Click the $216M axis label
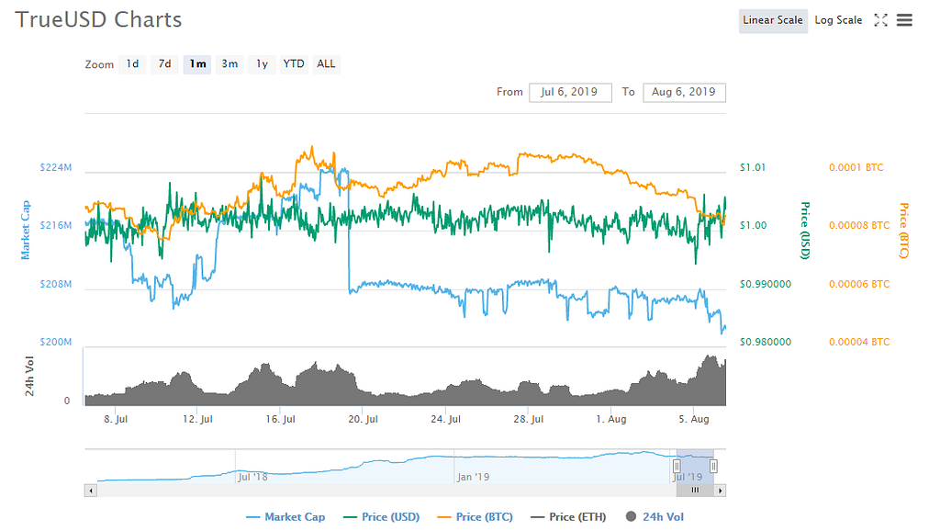The image size is (940, 531). [56, 226]
